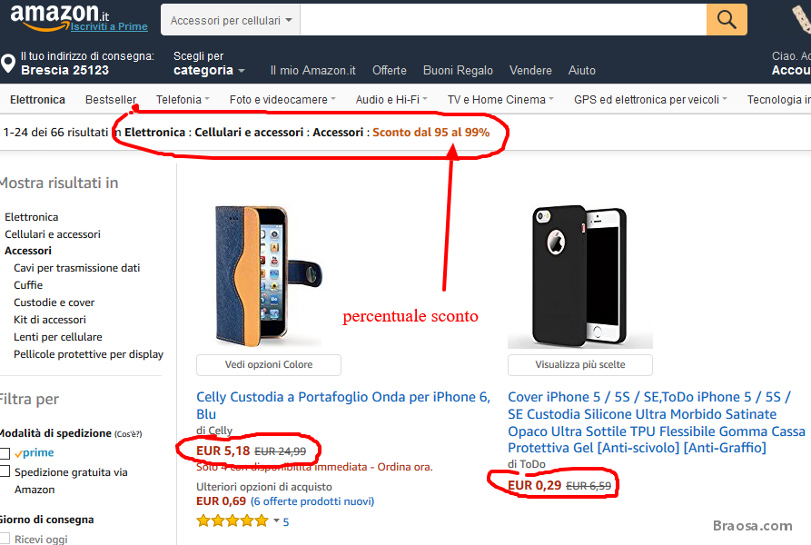
Task: Expand the Telefonia navigation dropdown
Action: coord(183,100)
